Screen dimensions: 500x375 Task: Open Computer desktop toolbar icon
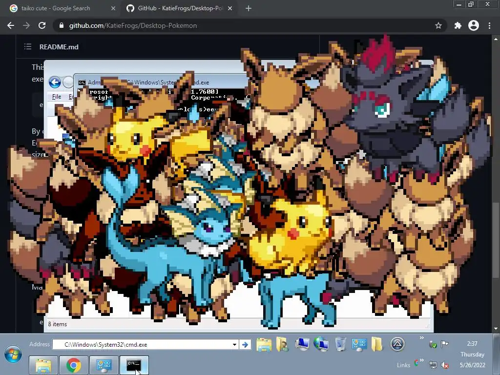coord(302,344)
